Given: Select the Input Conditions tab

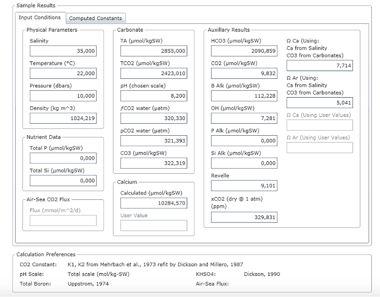Looking at the screenshot, I should pyautogui.click(x=40, y=18).
